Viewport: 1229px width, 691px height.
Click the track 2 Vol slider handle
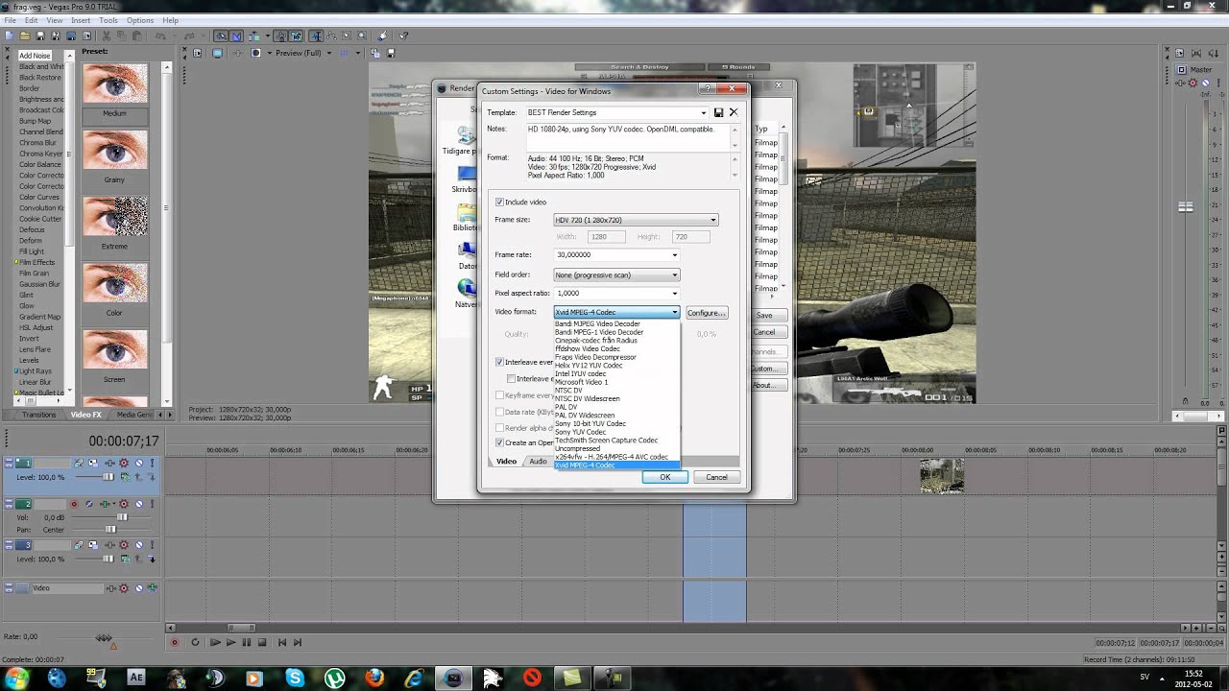tap(122, 518)
